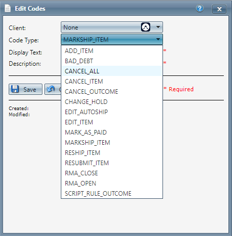This screenshot has height=236, width=232.
Task: Choose CANCEL_ALL option
Action: pyautogui.click(x=112, y=71)
